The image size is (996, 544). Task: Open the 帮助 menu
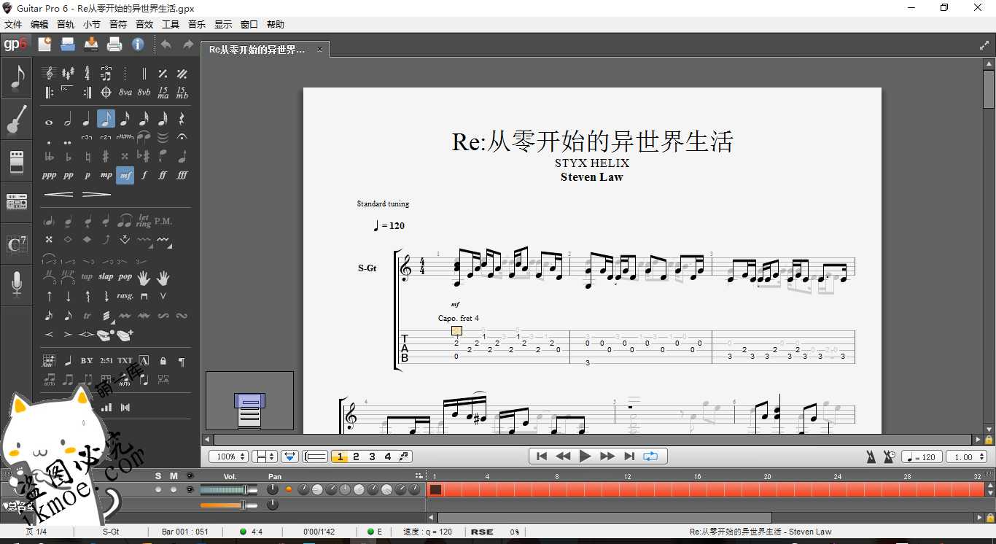point(276,24)
